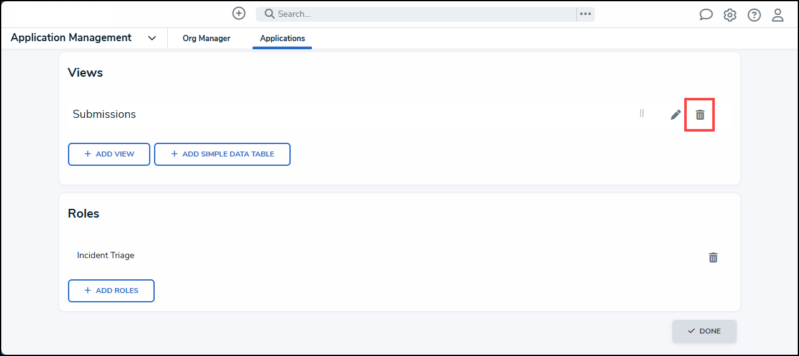
Task: Delete the Incident Triage role
Action: pos(713,257)
